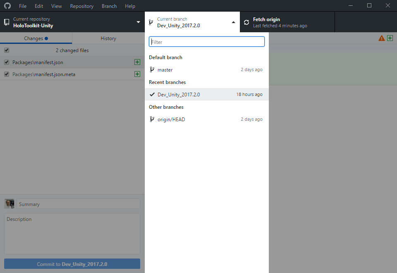Open the Repository menu

click(82, 6)
